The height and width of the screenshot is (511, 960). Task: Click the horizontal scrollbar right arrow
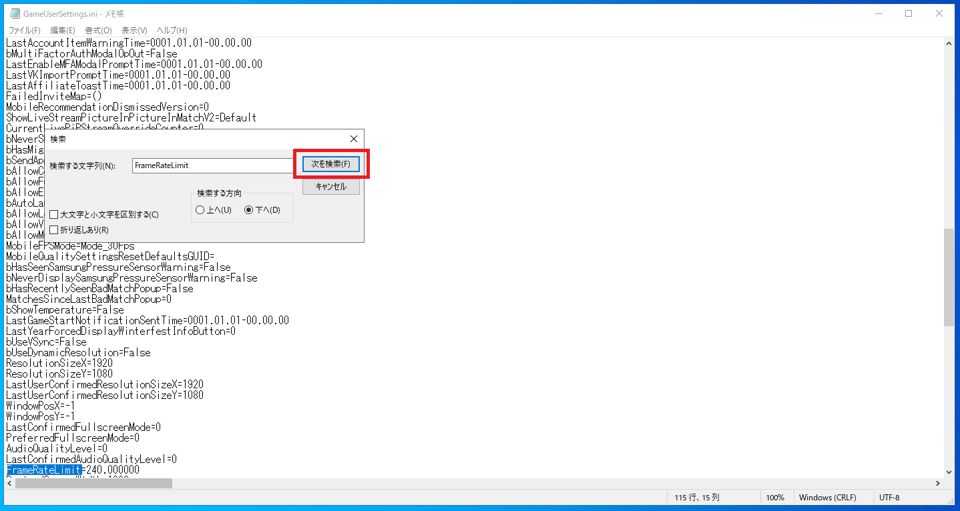tap(937, 484)
